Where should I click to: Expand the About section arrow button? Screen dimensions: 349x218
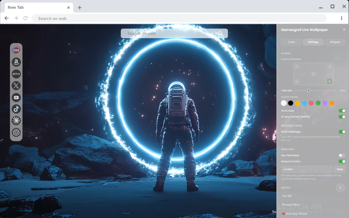340,188
